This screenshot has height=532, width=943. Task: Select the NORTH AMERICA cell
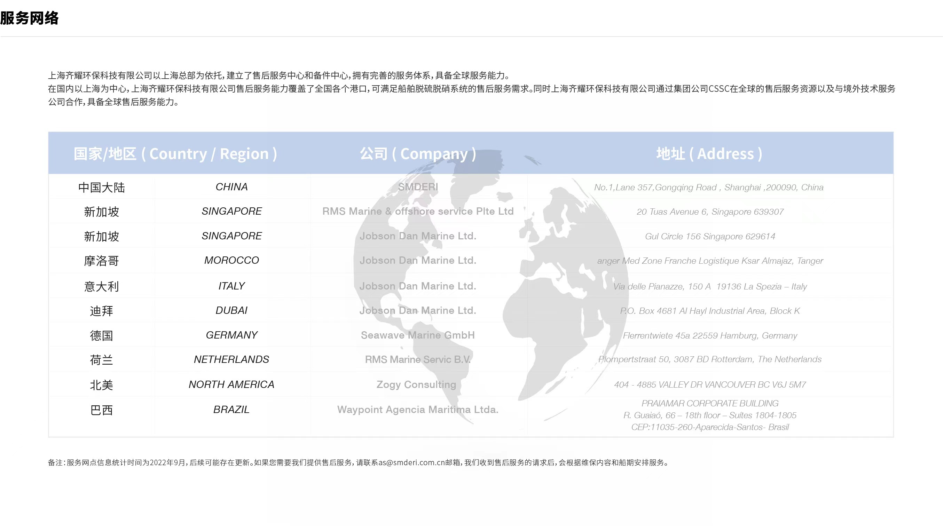(x=231, y=384)
